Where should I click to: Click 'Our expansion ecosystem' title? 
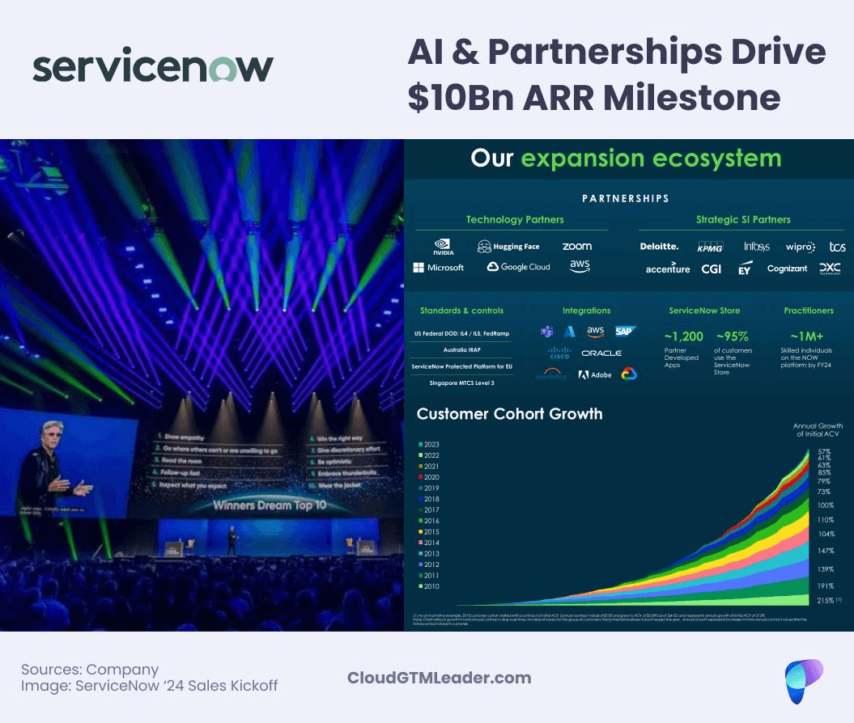[626, 159]
